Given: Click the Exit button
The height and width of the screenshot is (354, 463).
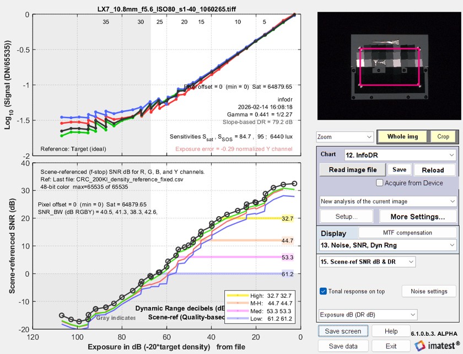Looking at the screenshot, I should point(391,346).
